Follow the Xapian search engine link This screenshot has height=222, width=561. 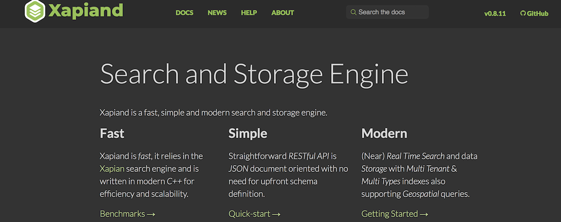pyautogui.click(x=112, y=168)
